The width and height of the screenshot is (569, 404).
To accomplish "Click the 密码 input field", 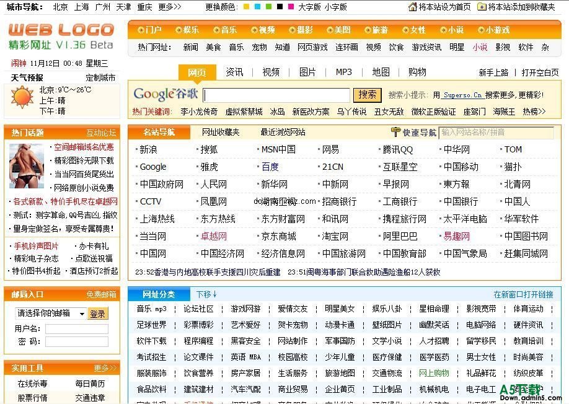I will pos(77,341).
